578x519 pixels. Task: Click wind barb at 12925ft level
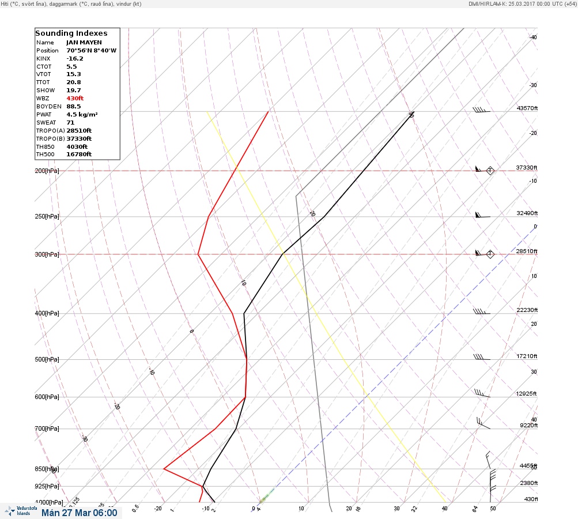482,393
